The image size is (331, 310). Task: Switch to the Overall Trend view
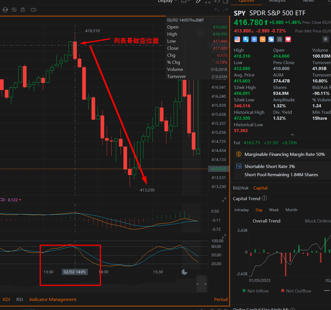coord(266,221)
